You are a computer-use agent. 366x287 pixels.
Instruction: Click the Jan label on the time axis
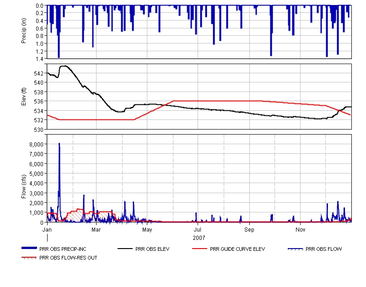pos(47,229)
